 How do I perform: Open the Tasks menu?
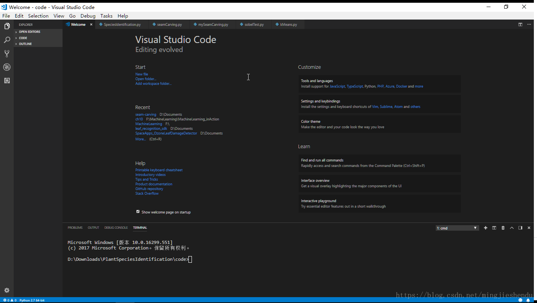pyautogui.click(x=106, y=16)
